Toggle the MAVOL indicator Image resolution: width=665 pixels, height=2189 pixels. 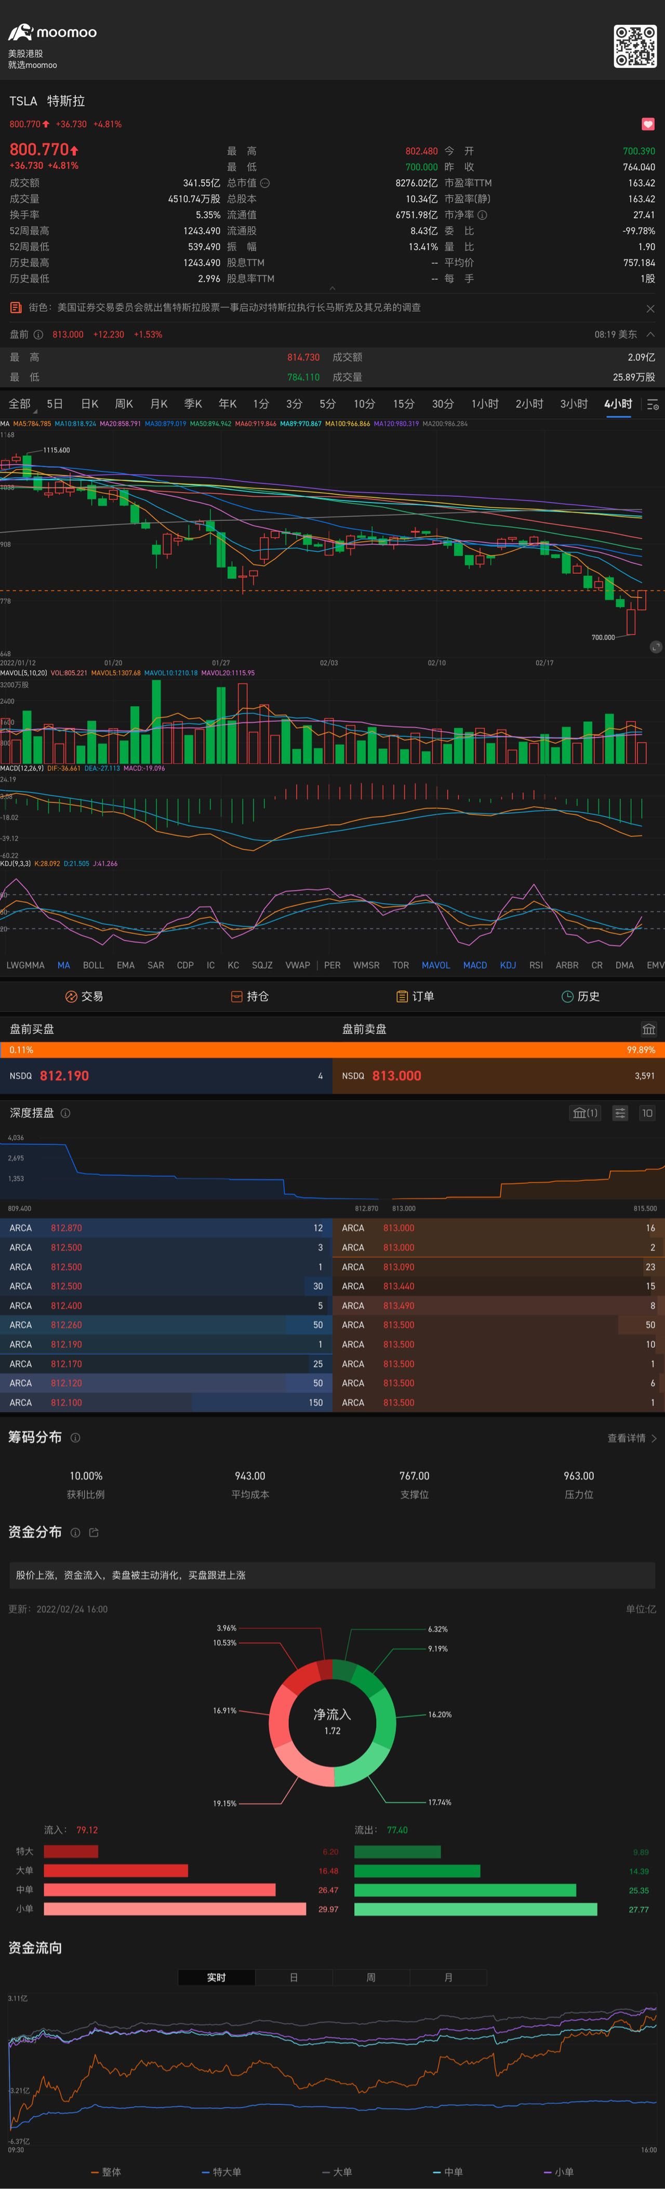436,965
